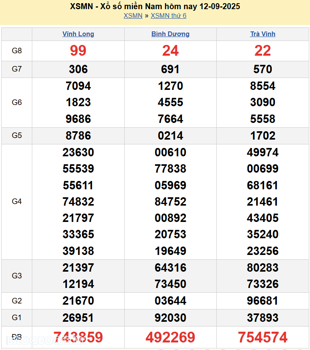Click Vĩnh Long G4 number 74832

click(x=78, y=202)
